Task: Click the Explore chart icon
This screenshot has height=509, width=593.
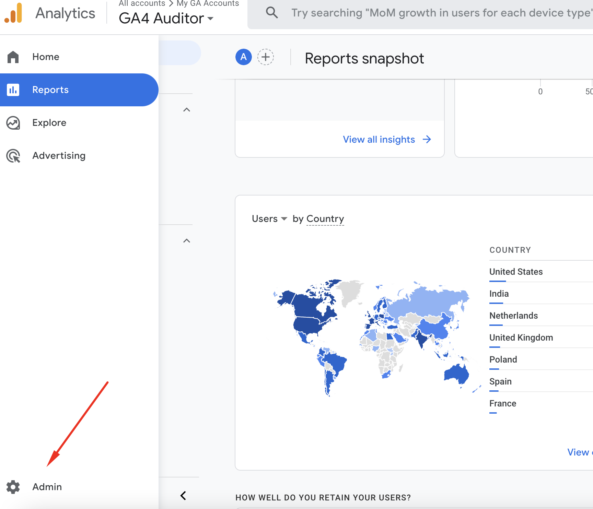Action: 13,123
